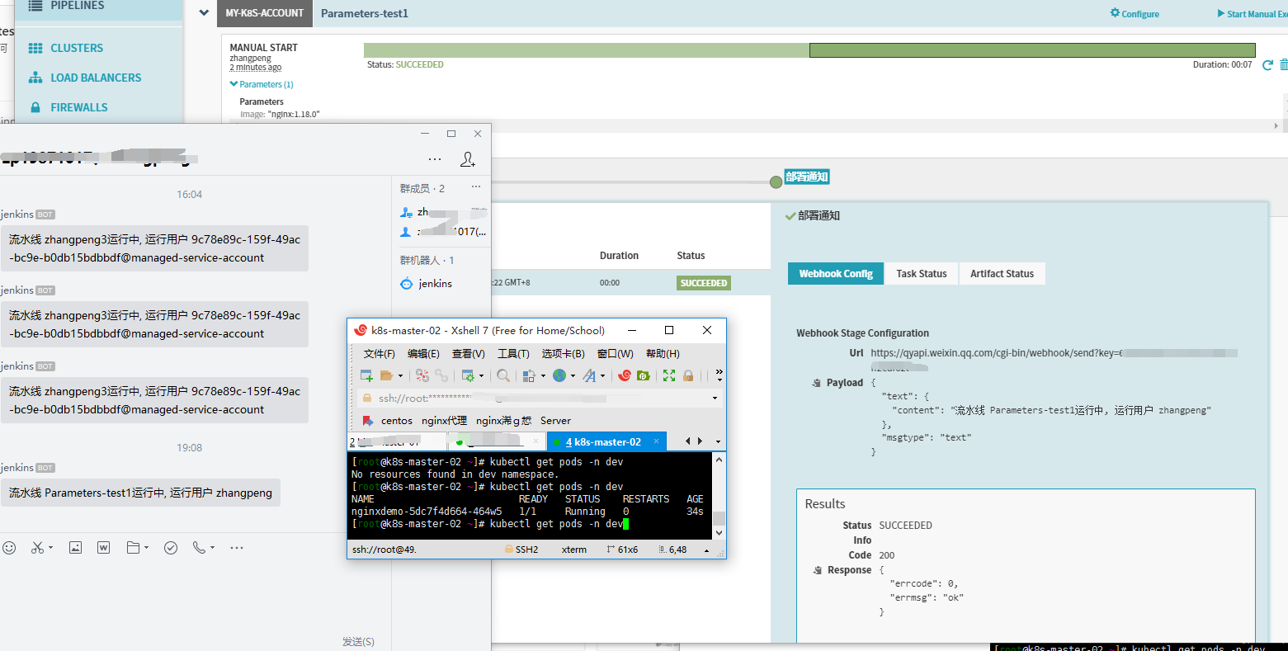This screenshot has height=651, width=1288.
Task: Open the dropdown arrow beside the phone icon
Action: point(212,548)
